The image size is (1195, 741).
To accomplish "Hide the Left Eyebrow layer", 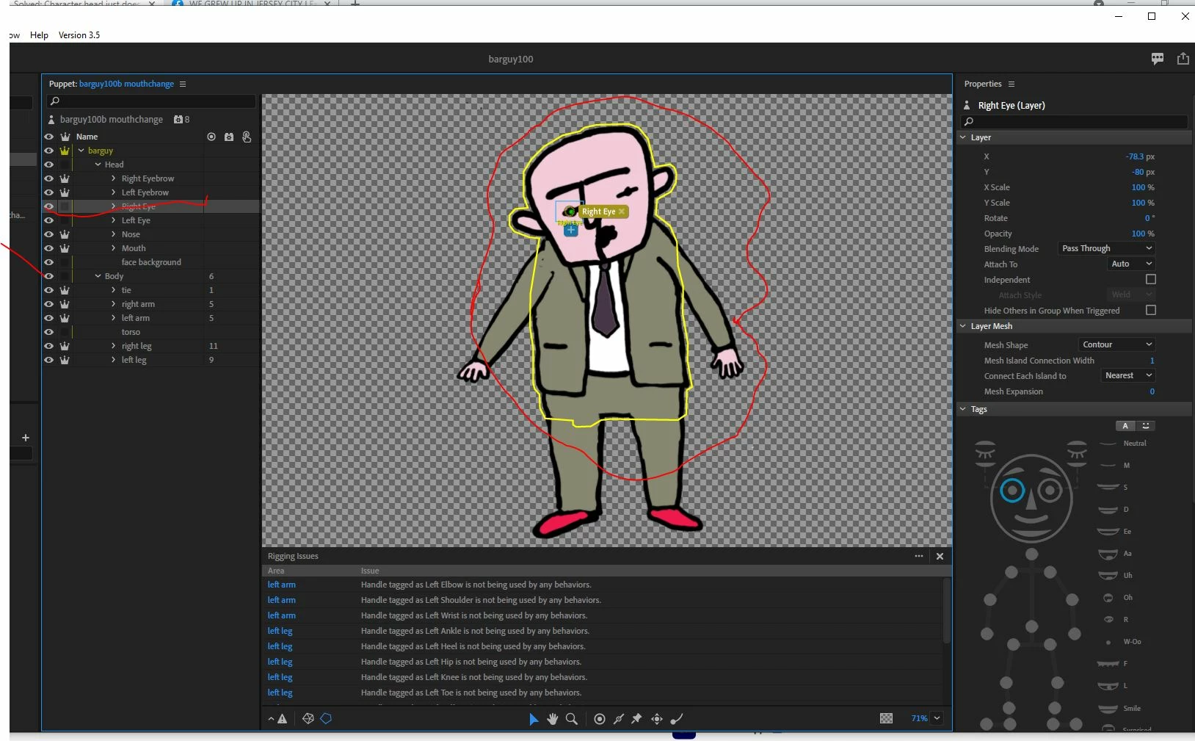I will click(48, 192).
